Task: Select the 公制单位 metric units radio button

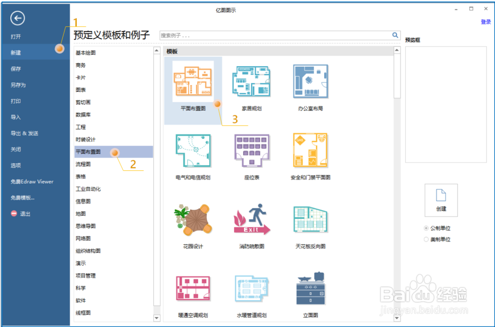Action: (426, 228)
